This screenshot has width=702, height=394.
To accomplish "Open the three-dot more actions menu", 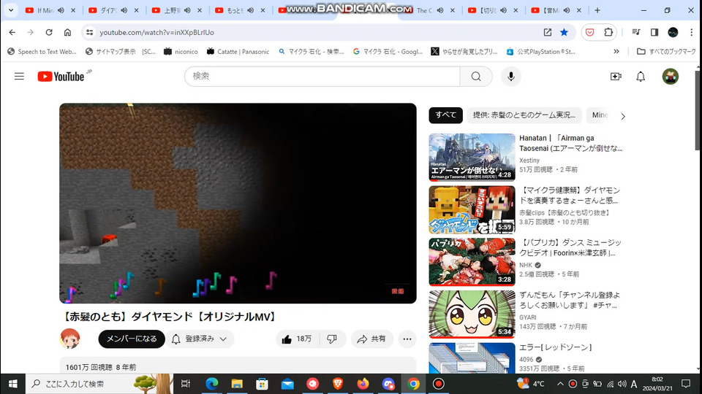I will tap(407, 339).
